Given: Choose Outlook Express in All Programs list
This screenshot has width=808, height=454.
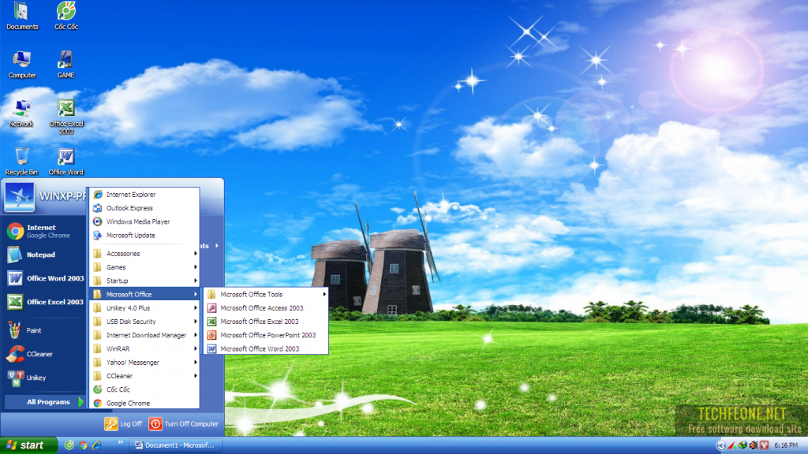Looking at the screenshot, I should [x=144, y=208].
